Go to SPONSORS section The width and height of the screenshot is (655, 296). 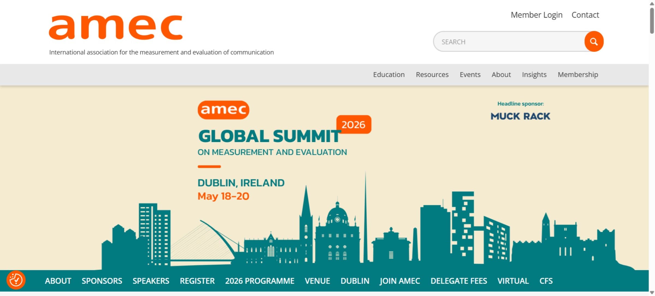tap(102, 281)
